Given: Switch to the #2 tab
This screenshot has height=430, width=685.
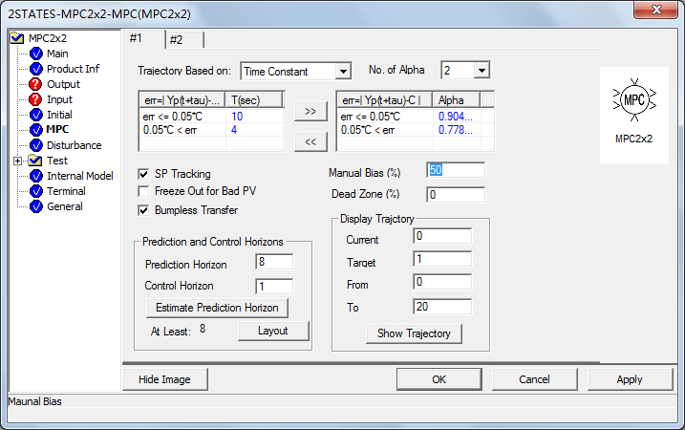Looking at the screenshot, I should (184, 40).
